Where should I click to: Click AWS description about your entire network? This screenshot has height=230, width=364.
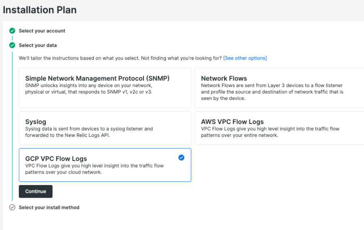pyautogui.click(x=270, y=132)
